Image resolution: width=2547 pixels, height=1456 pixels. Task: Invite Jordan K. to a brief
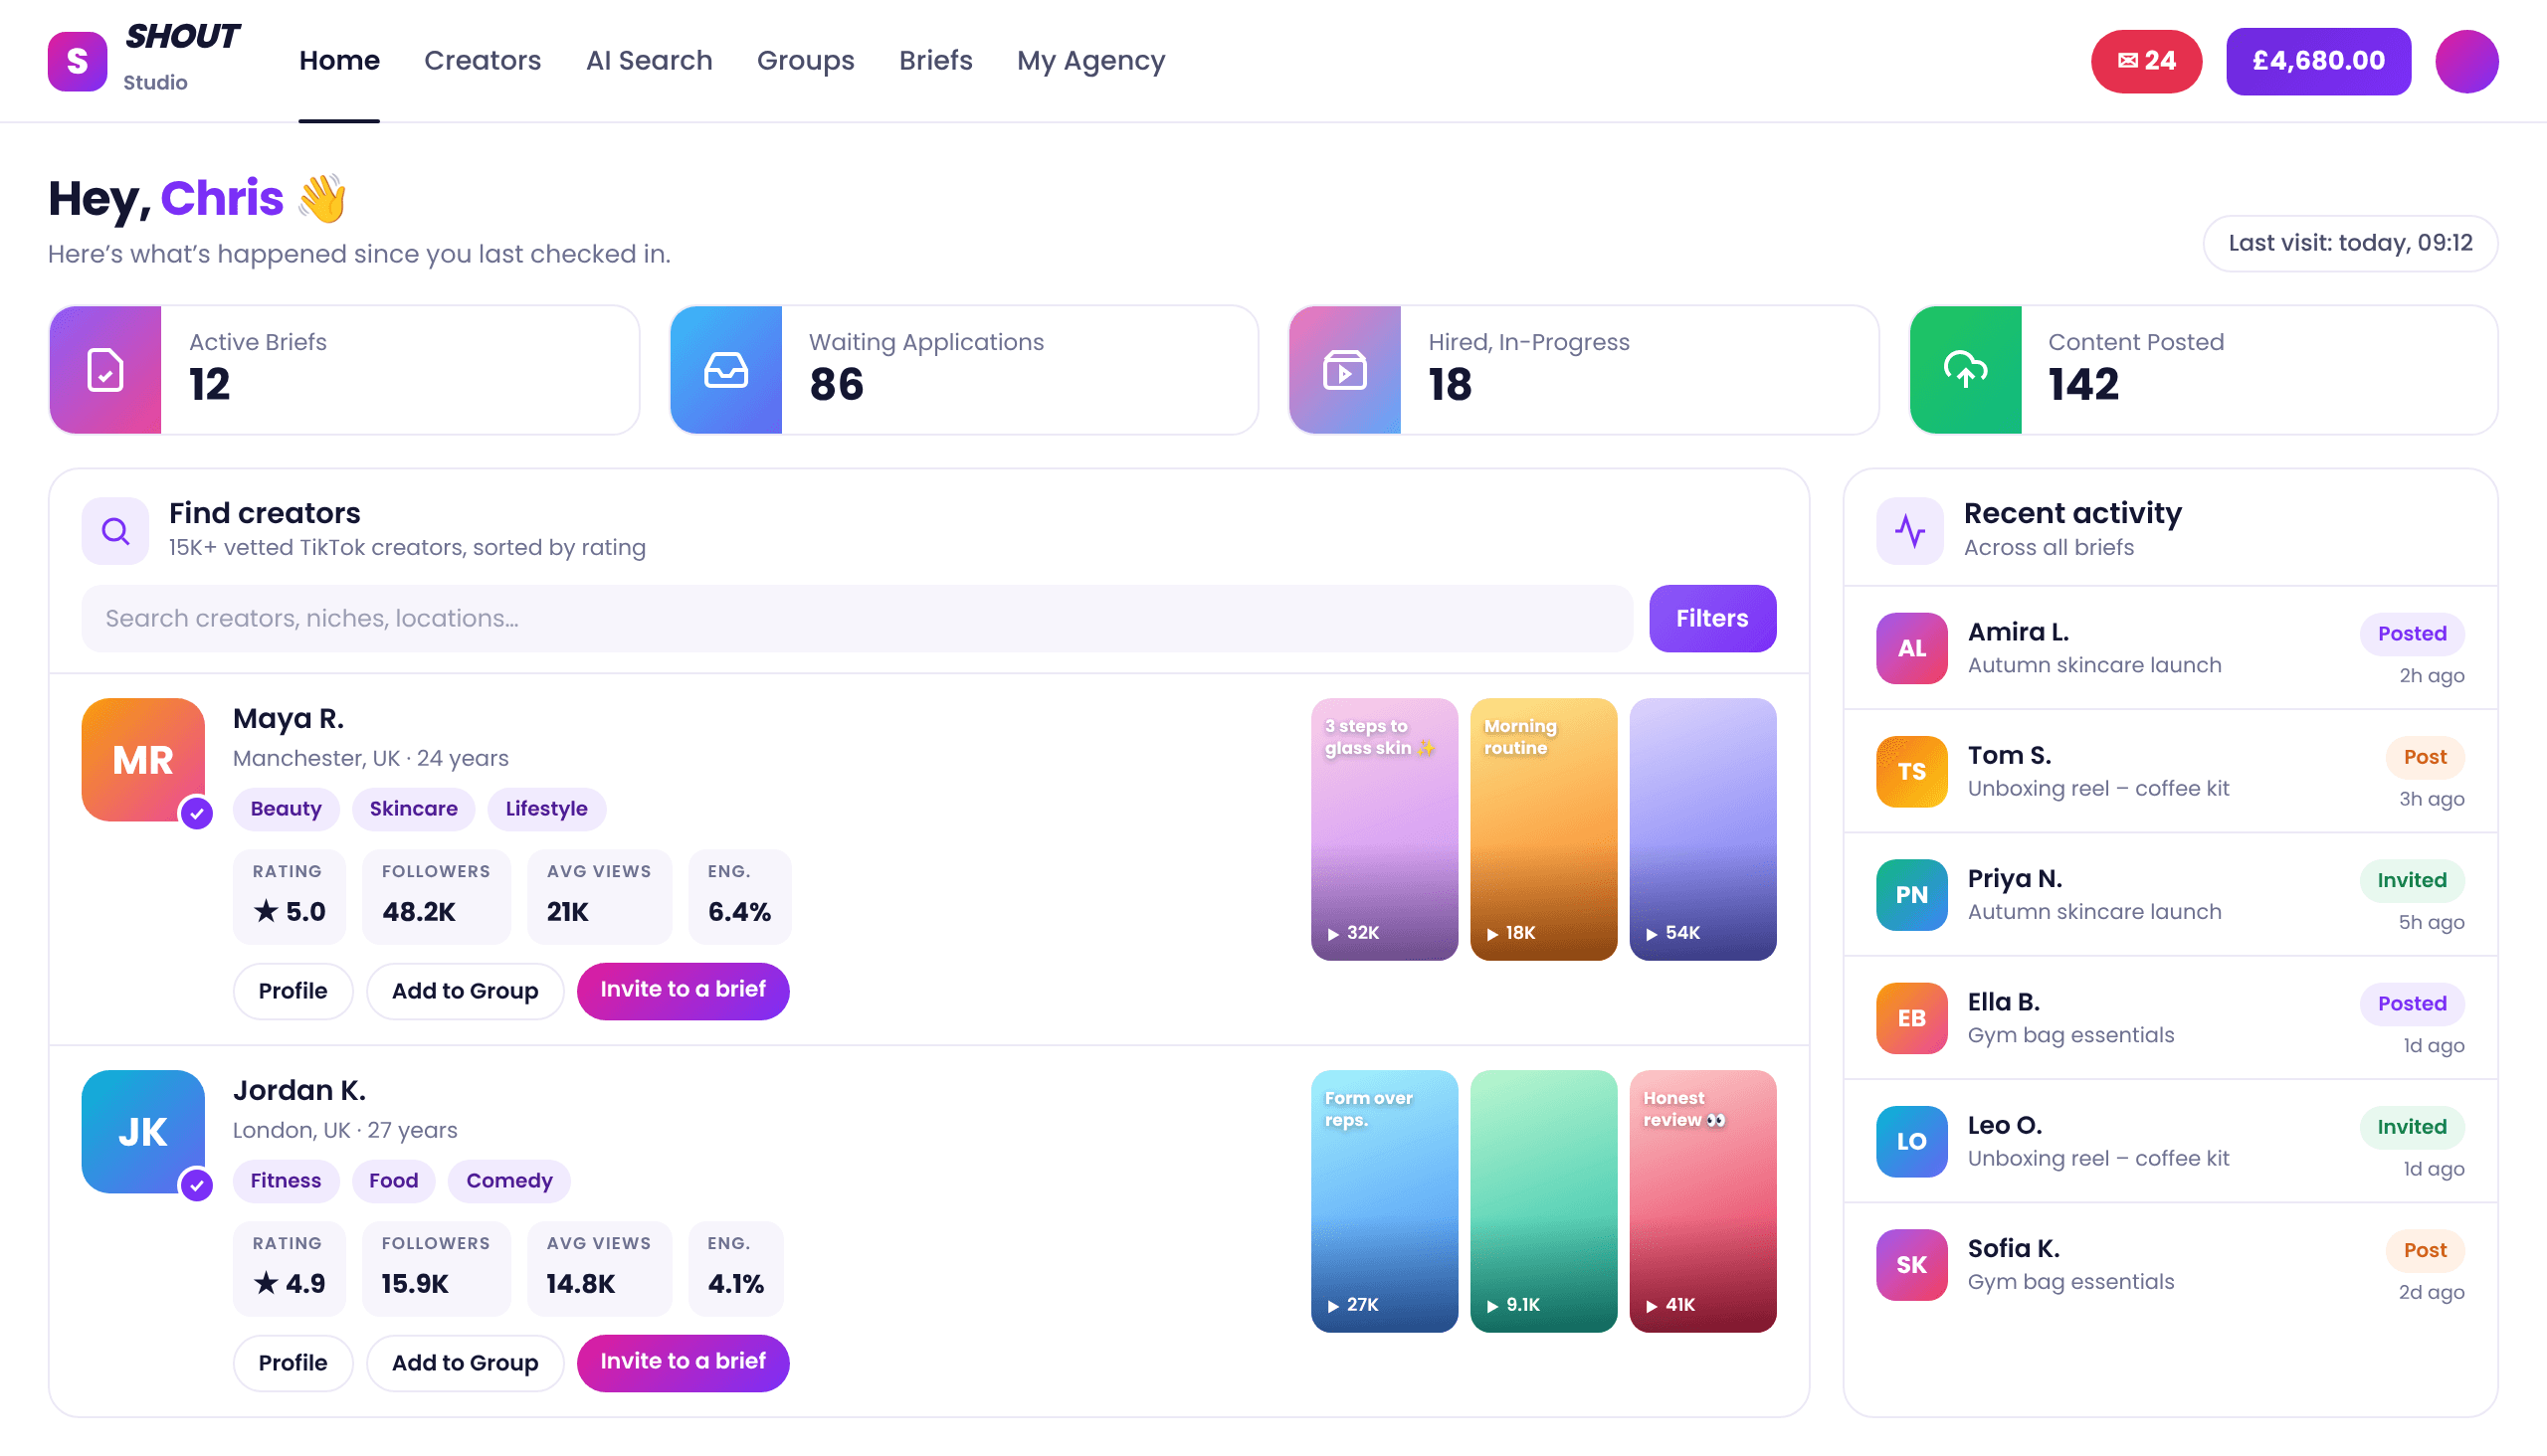[x=683, y=1363]
